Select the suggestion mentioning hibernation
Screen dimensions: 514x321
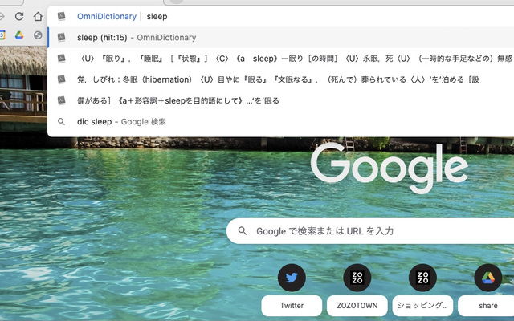[280, 79]
